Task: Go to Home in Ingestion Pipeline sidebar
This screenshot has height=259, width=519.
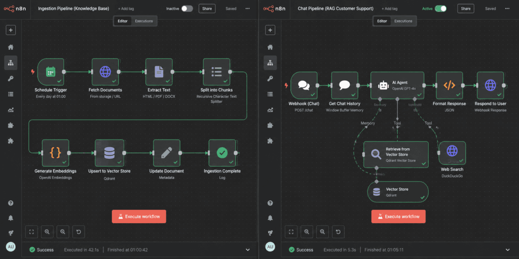Action: pos(11,47)
